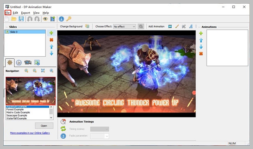The height and width of the screenshot is (149, 253).
Task: Open the Export menu
Action: click(x=25, y=13)
